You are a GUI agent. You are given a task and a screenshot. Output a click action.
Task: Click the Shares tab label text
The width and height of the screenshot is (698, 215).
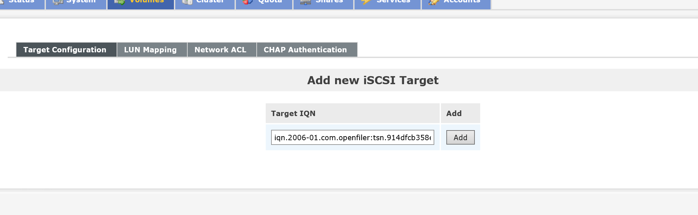tap(329, 2)
